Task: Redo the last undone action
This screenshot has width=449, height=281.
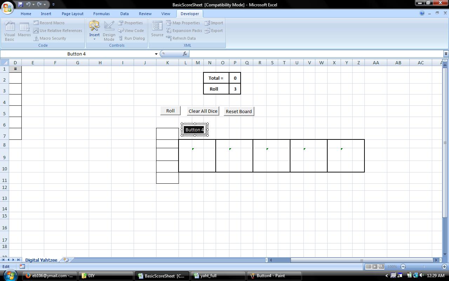Action: point(39,5)
